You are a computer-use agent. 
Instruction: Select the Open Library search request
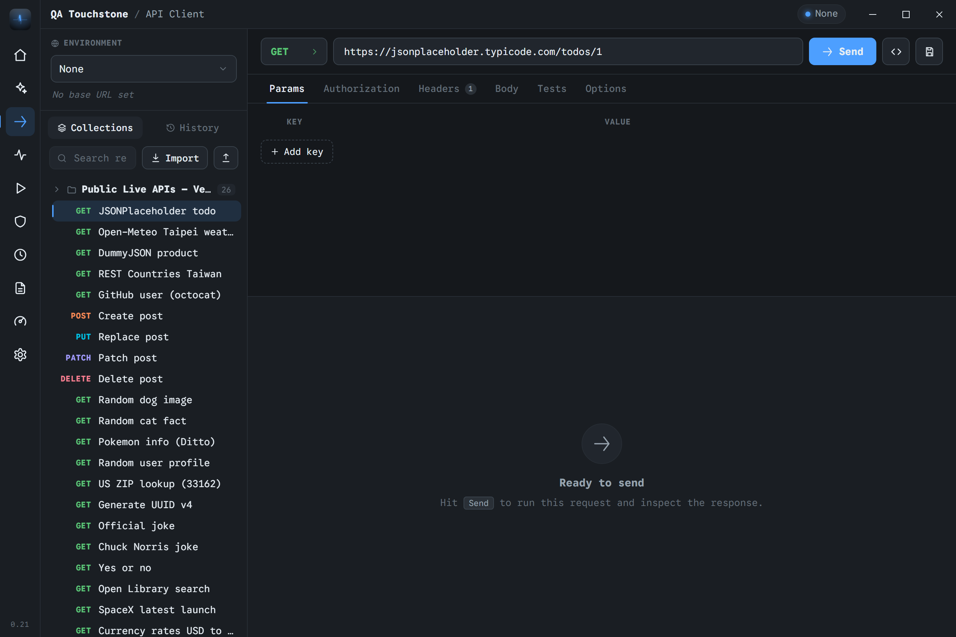tap(147, 589)
